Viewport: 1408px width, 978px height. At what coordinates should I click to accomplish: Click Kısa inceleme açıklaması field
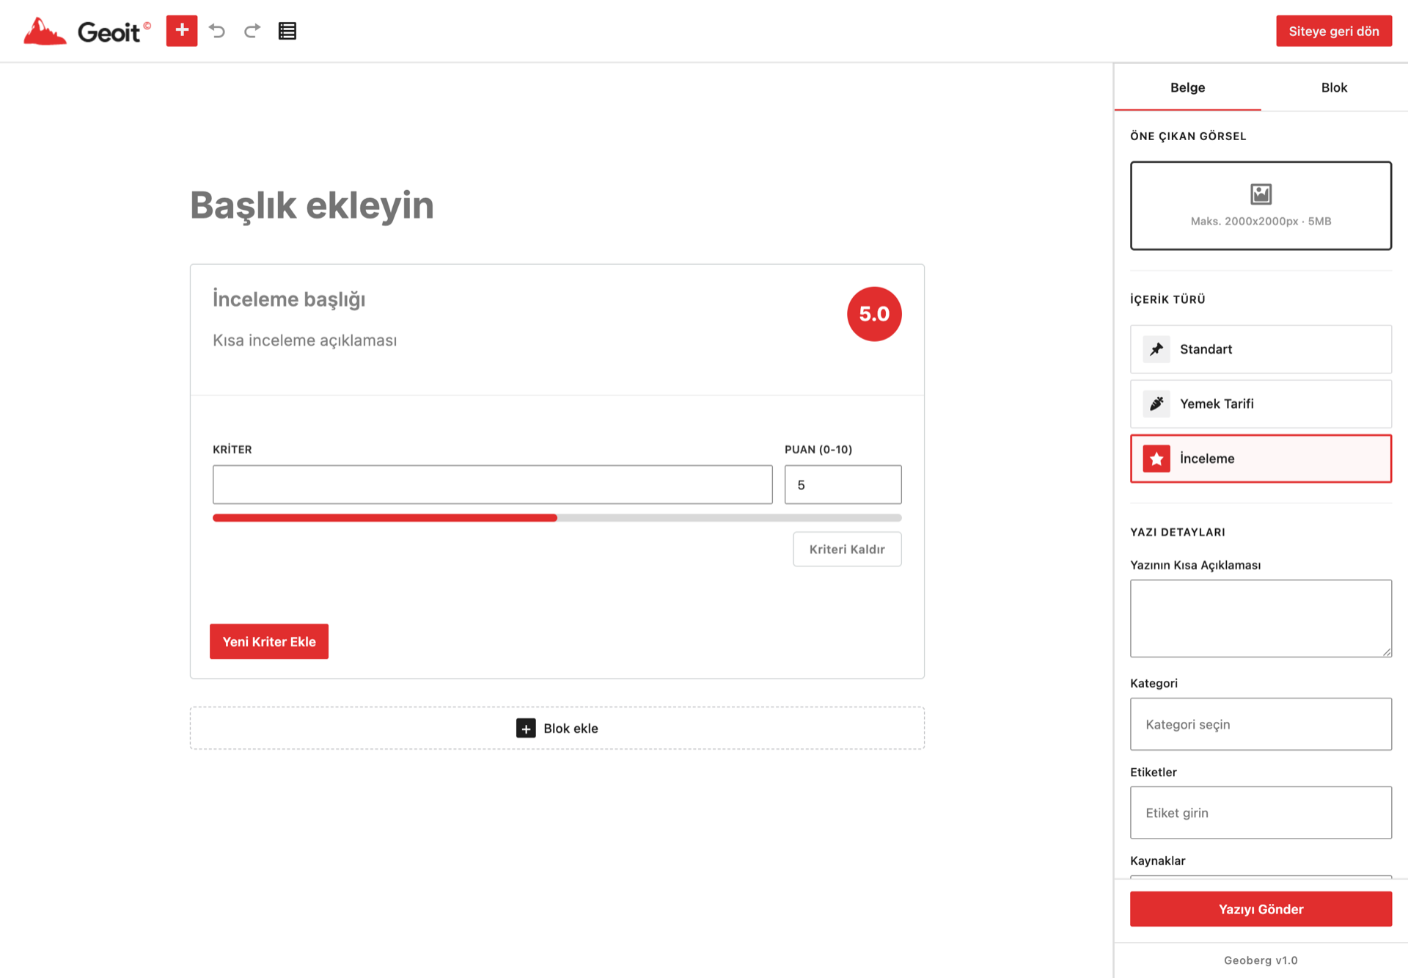click(x=305, y=340)
